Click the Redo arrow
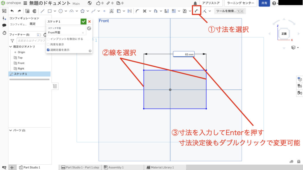This screenshot has width=303, height=170. (19, 11)
